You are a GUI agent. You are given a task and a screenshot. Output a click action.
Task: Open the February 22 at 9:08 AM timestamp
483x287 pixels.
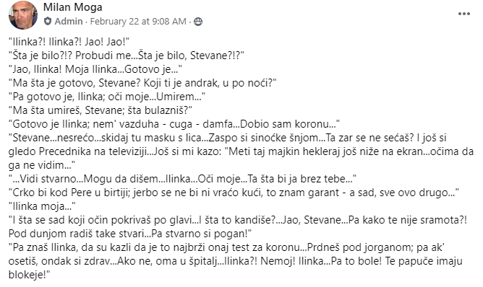[138, 22]
